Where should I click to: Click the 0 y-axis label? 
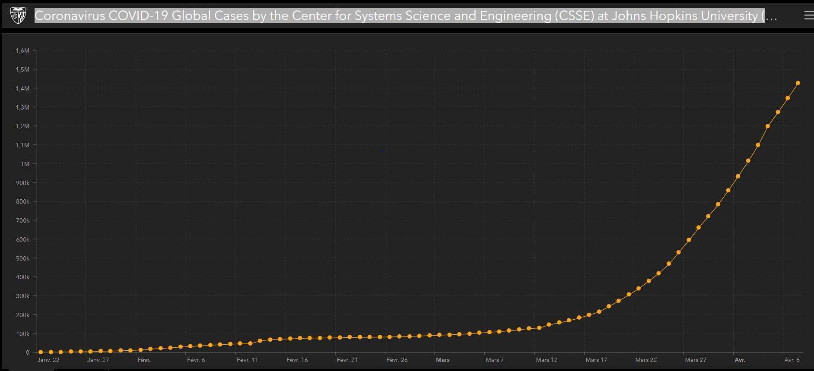28,352
